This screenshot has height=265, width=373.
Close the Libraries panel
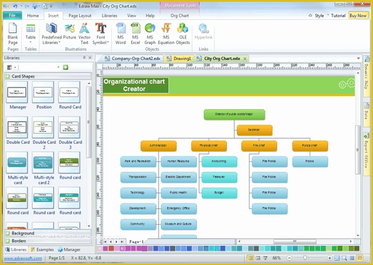point(90,58)
